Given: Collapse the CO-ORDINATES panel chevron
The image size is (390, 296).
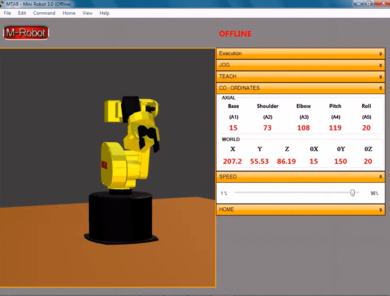Looking at the screenshot, I should pos(380,88).
